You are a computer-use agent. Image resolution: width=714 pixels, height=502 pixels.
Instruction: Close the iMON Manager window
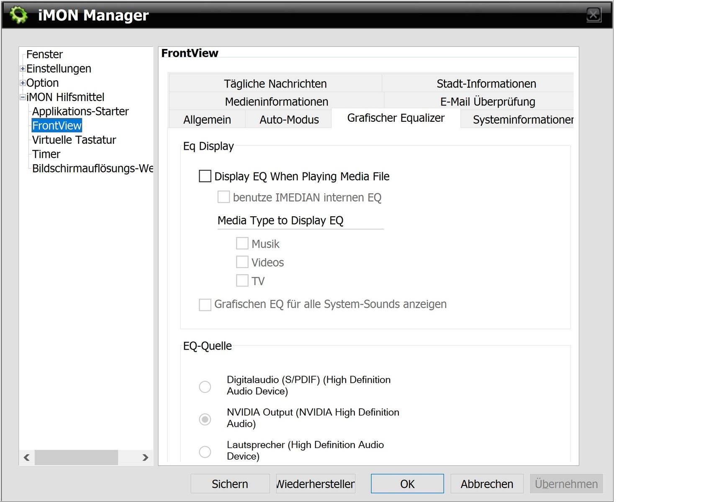593,15
